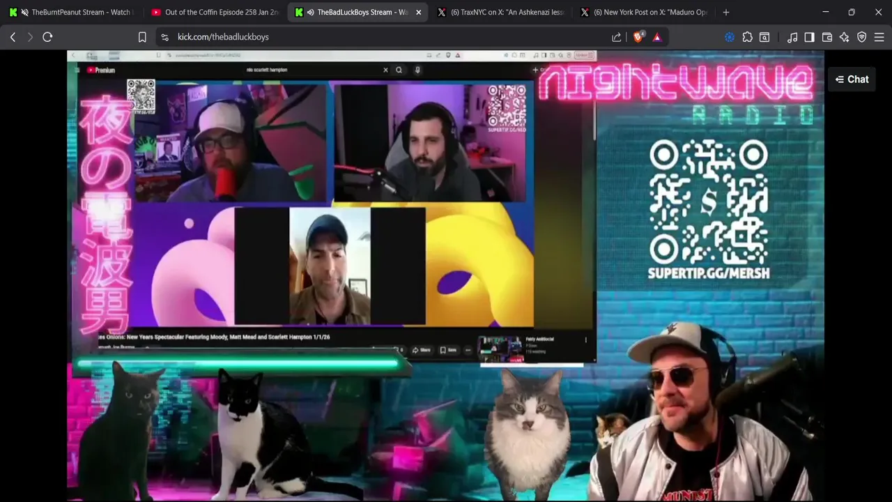Image resolution: width=892 pixels, height=502 pixels.
Task: Expand the Chat panel
Action: point(852,79)
